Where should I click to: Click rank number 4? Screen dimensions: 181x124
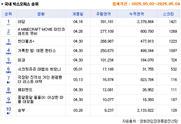pyautogui.click(x=9, y=50)
